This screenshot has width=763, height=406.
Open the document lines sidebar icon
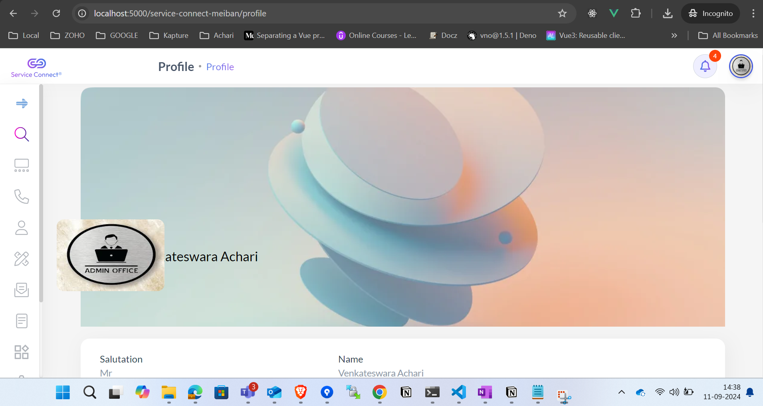pos(22,321)
